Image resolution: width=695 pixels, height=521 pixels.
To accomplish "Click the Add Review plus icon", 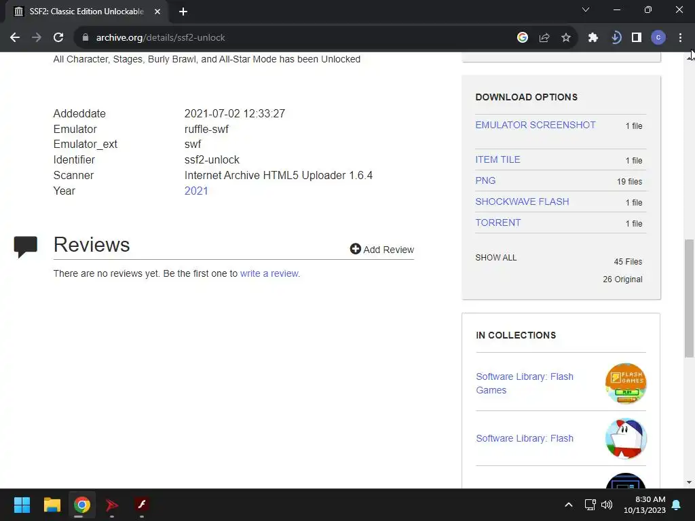I will coord(355,249).
